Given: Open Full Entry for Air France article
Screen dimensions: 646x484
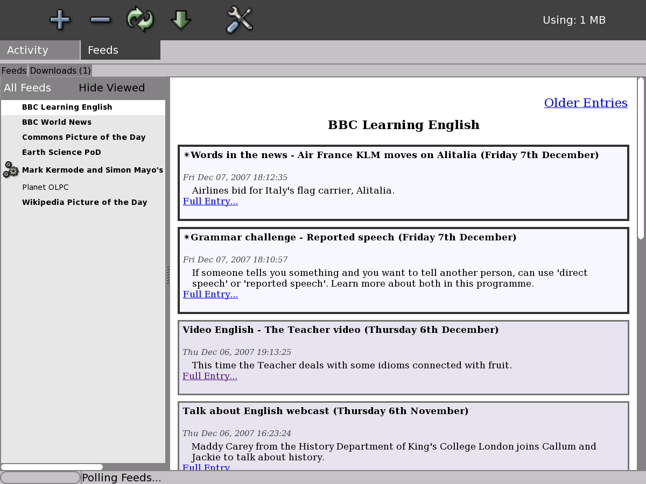Looking at the screenshot, I should (210, 202).
